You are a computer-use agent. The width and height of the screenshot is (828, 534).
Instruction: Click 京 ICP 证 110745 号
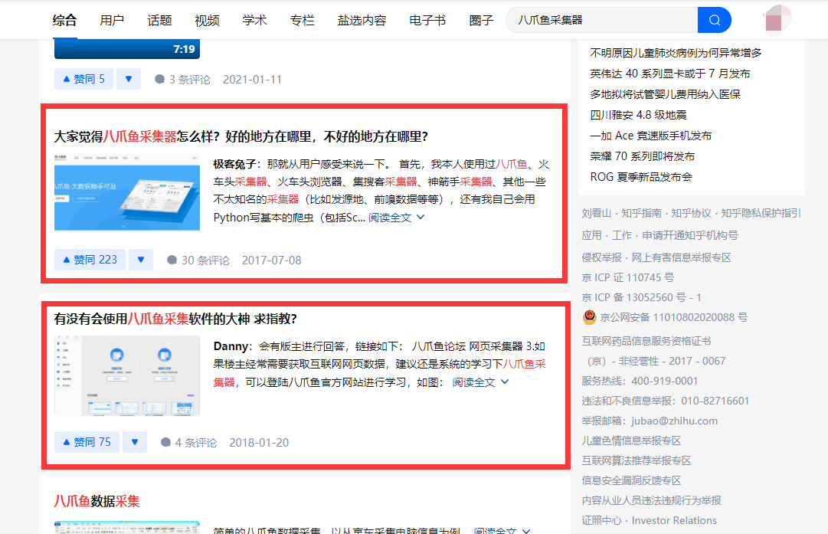[628, 277]
